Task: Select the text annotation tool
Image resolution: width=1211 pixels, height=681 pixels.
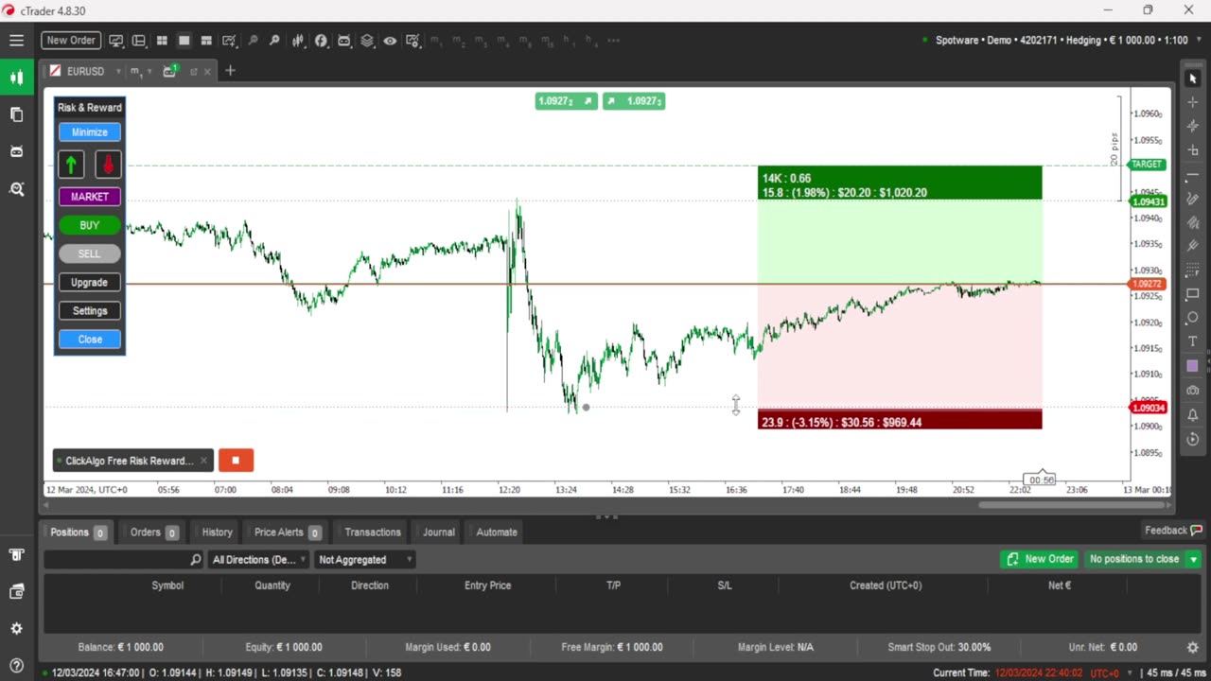Action: (1192, 341)
